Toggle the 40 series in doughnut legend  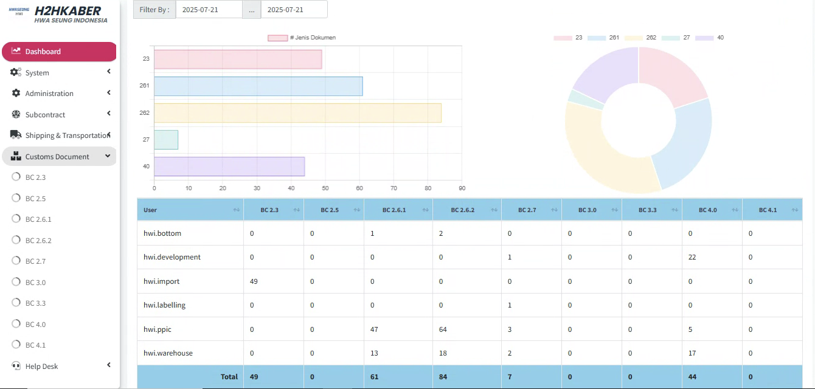click(704, 38)
